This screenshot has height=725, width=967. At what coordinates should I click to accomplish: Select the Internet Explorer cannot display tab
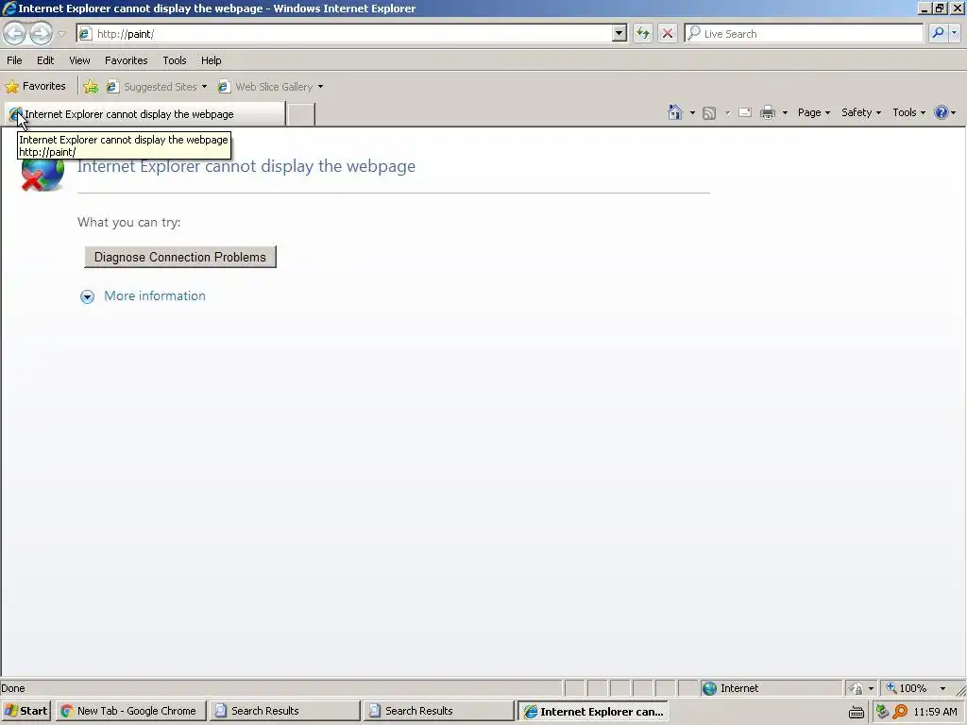pos(144,114)
